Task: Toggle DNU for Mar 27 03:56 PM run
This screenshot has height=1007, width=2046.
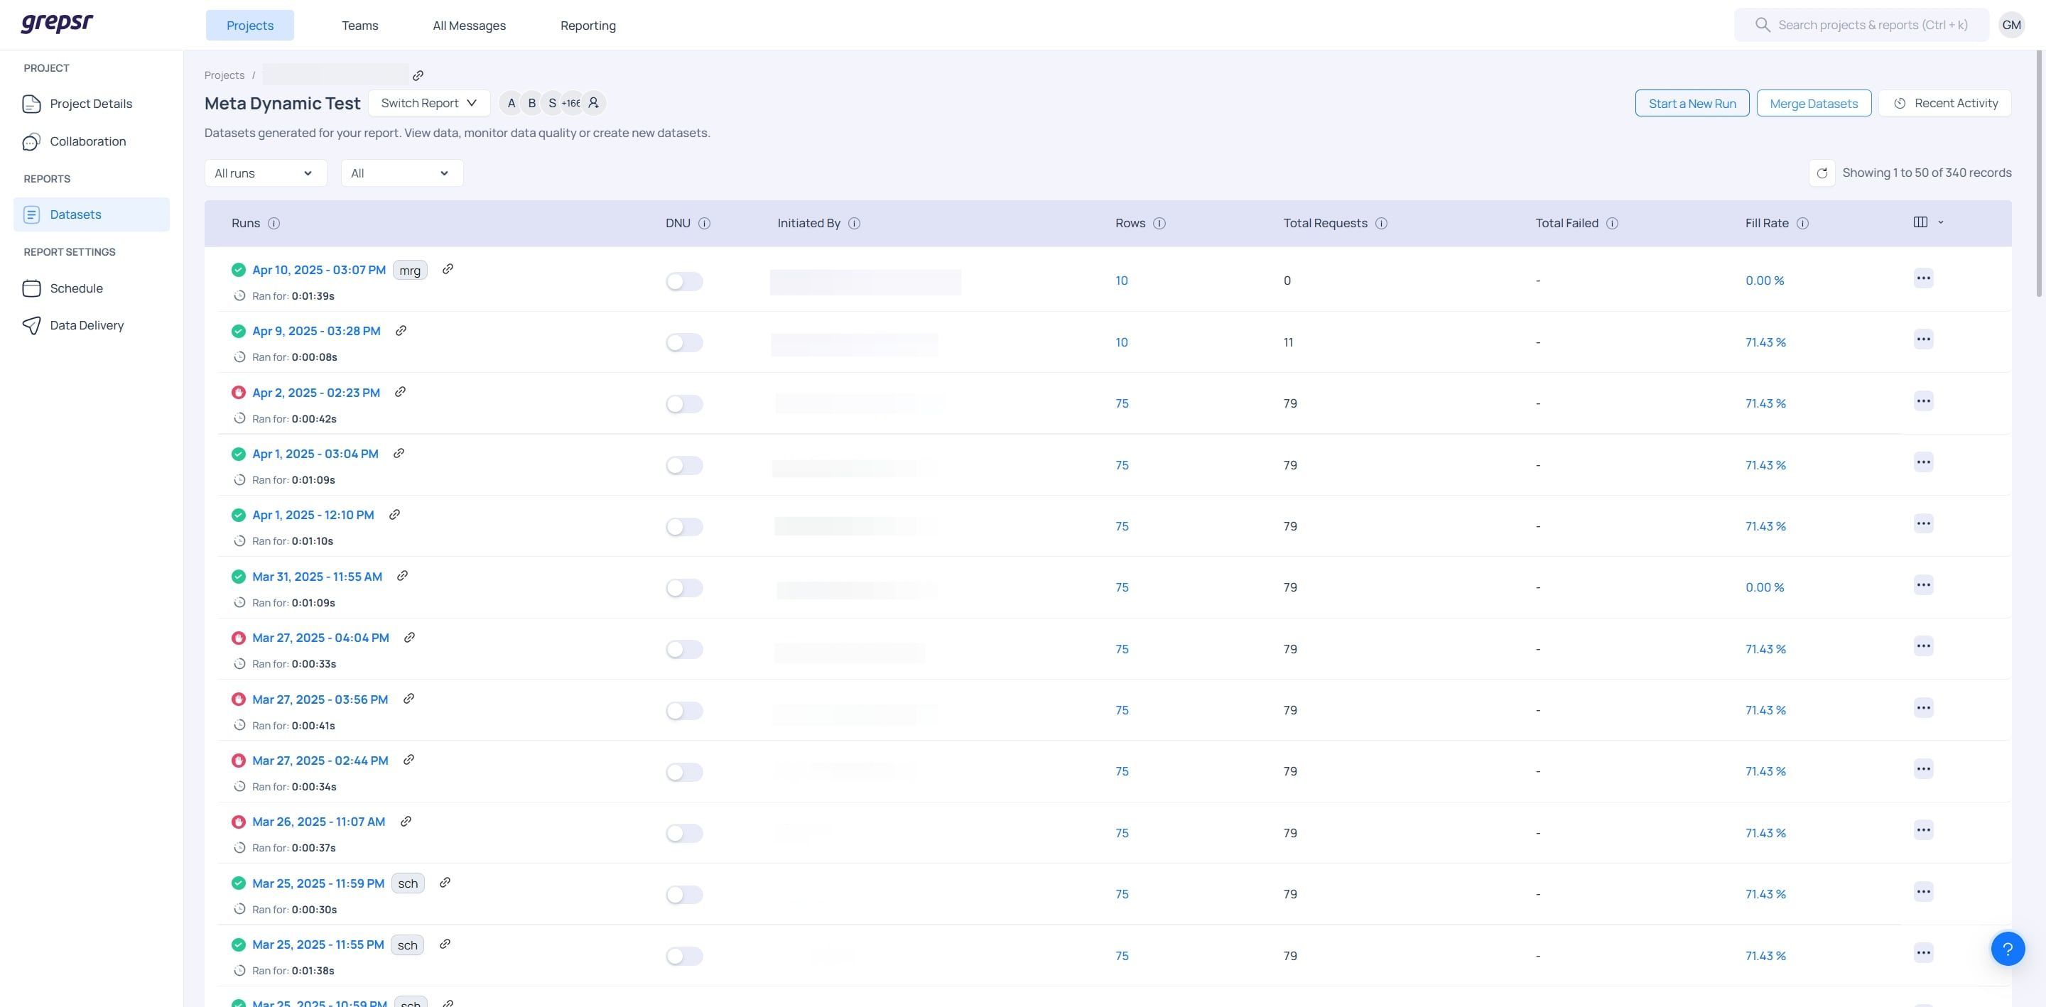Action: pos(684,711)
